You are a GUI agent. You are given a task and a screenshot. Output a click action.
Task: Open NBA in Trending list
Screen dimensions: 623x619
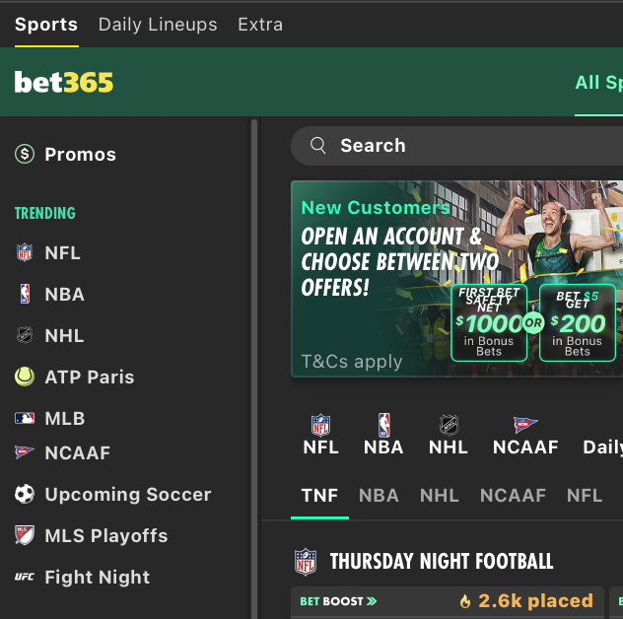[64, 295]
